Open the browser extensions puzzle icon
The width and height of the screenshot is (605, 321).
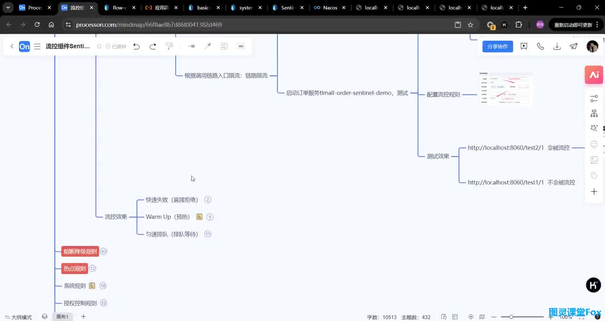click(519, 25)
